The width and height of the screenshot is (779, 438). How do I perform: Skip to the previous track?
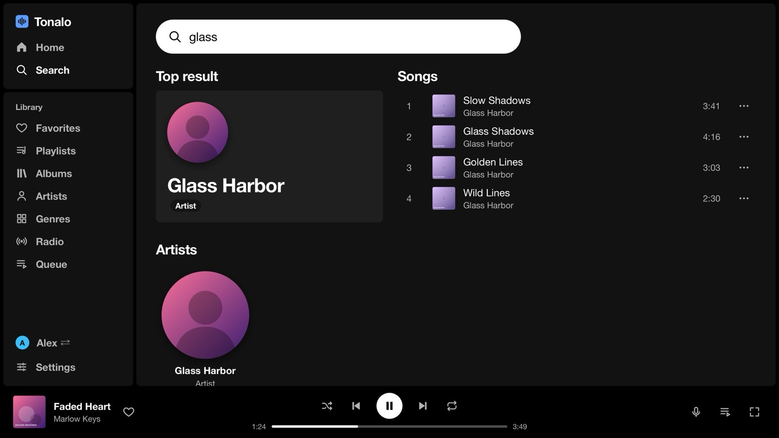coord(356,406)
